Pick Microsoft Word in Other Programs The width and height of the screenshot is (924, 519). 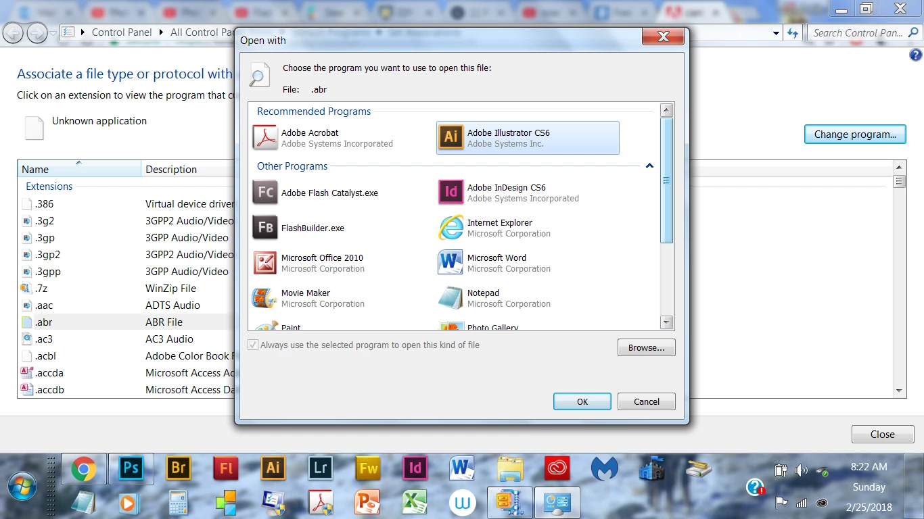point(528,263)
